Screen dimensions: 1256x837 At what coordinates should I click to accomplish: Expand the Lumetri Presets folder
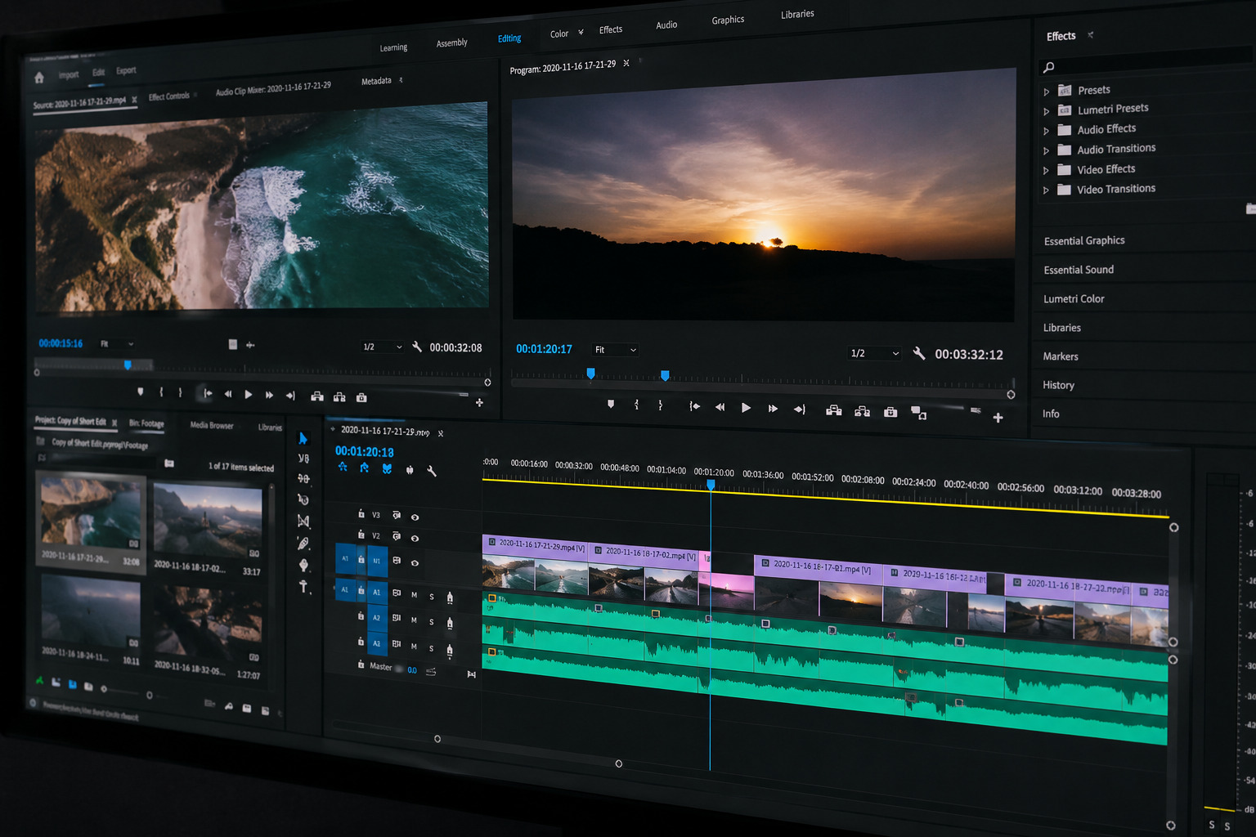(1046, 111)
